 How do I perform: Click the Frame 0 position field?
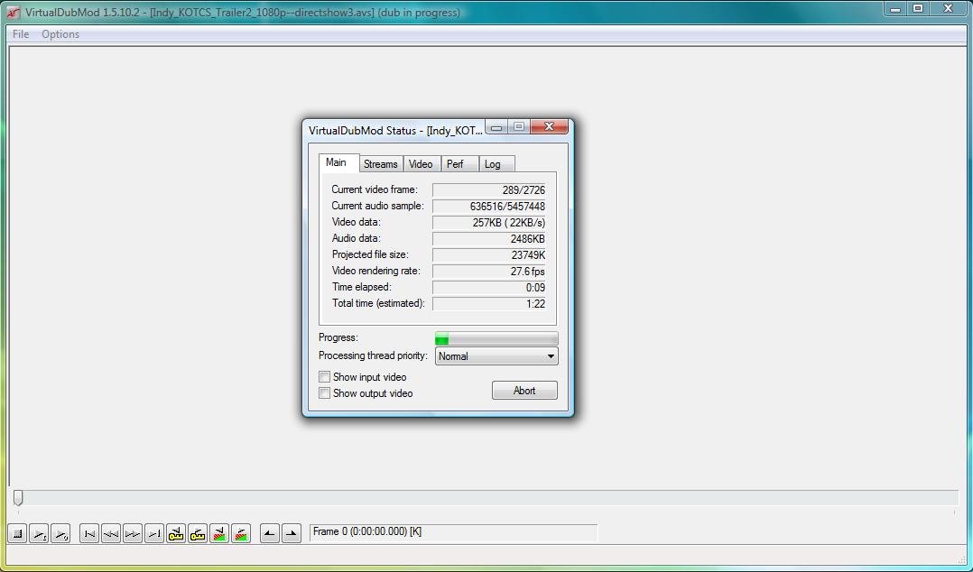click(x=453, y=532)
